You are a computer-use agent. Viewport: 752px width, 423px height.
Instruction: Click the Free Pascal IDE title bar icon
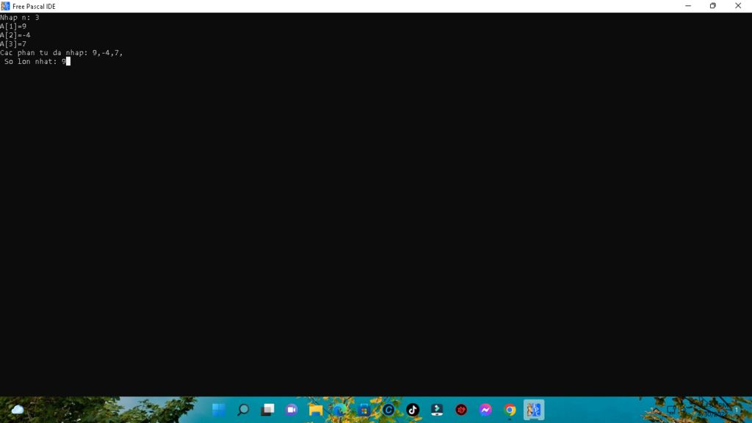click(5, 6)
